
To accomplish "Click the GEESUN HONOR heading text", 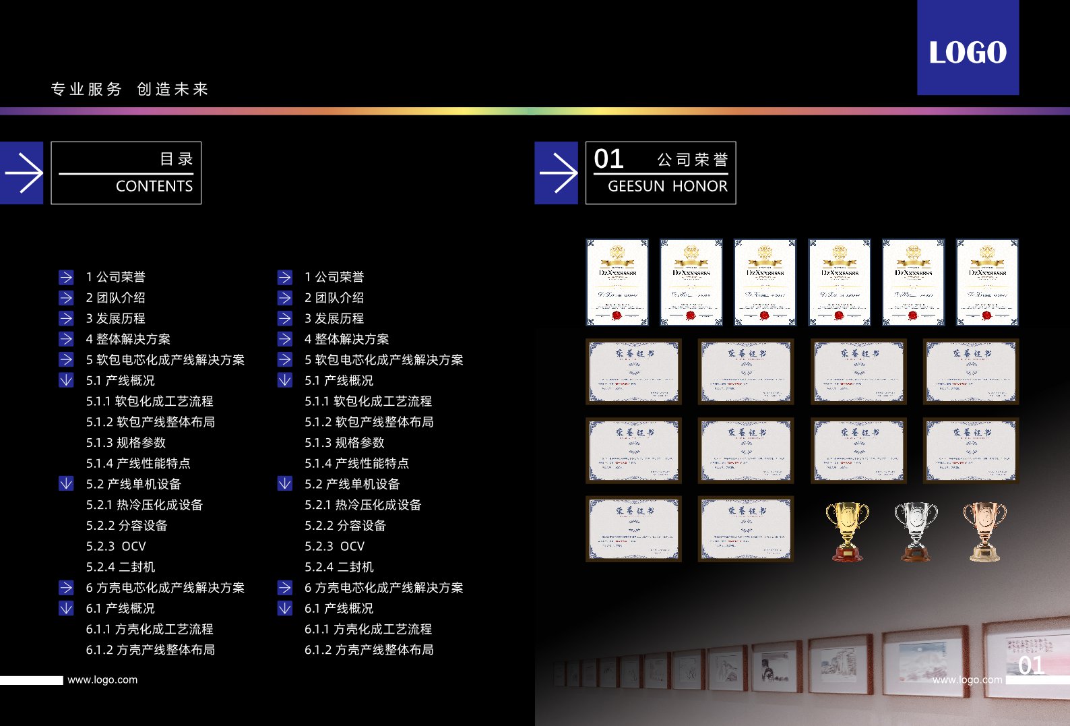I will tap(668, 186).
